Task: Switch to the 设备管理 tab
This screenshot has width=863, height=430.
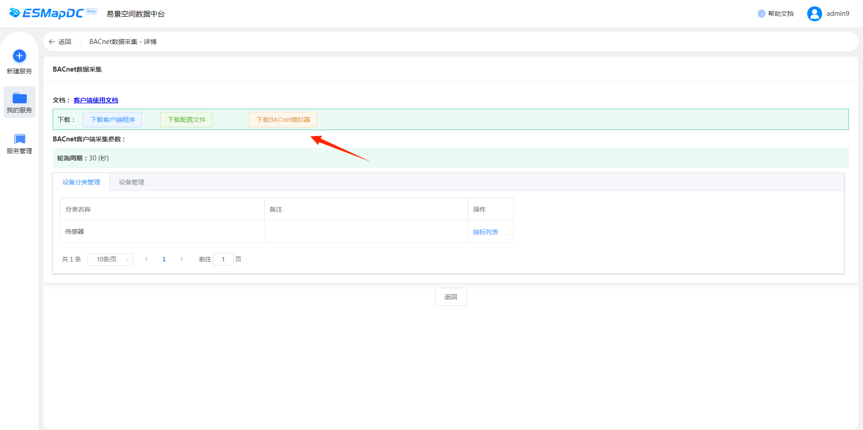Action: click(x=132, y=182)
